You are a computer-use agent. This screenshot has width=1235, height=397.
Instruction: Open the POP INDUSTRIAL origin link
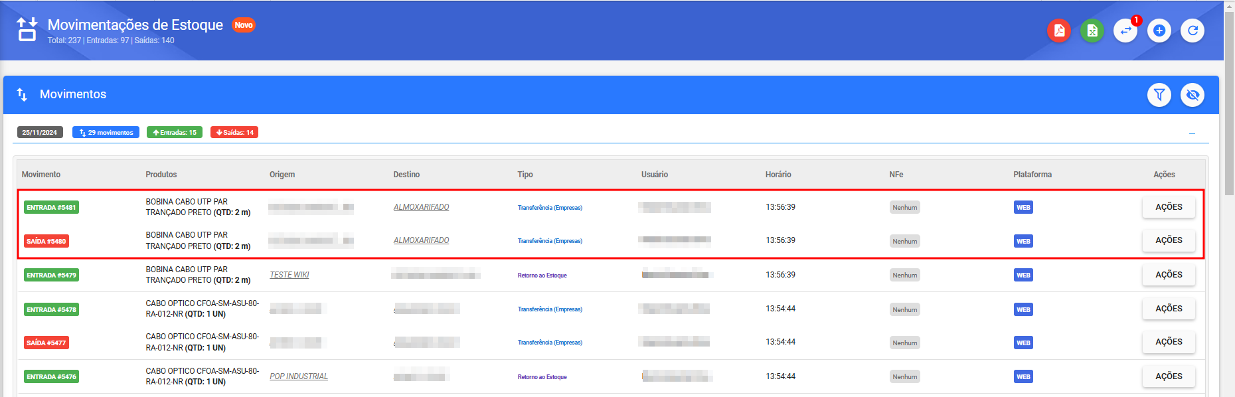(299, 376)
